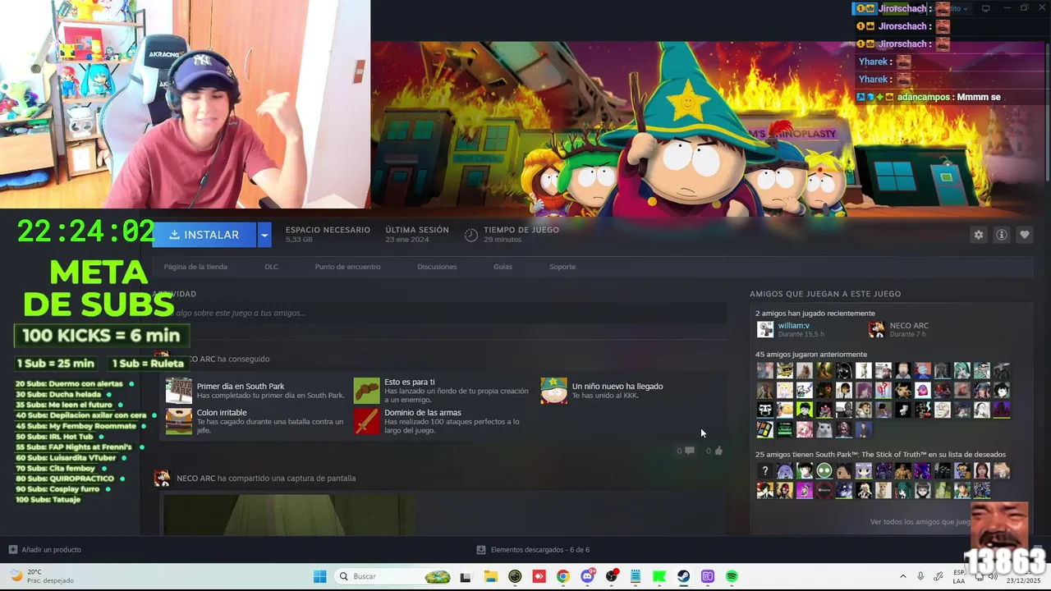Click NECO ARC name in recent friends list
This screenshot has width=1051, height=591.
tap(909, 326)
